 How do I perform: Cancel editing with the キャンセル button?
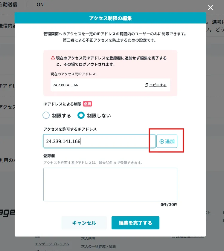coord(84,223)
